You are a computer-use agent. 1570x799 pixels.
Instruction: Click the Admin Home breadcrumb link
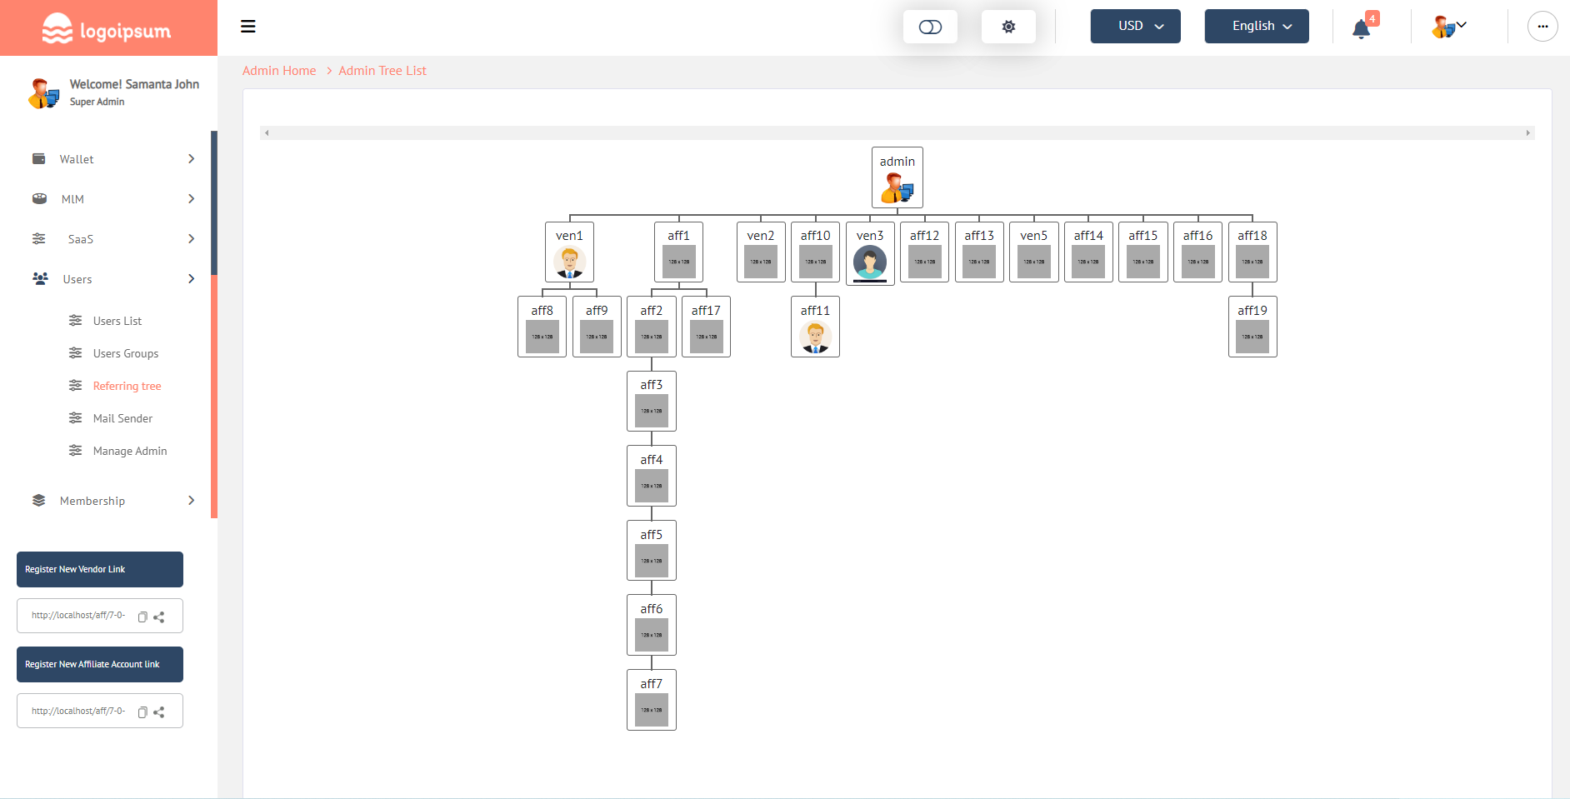pyautogui.click(x=279, y=71)
